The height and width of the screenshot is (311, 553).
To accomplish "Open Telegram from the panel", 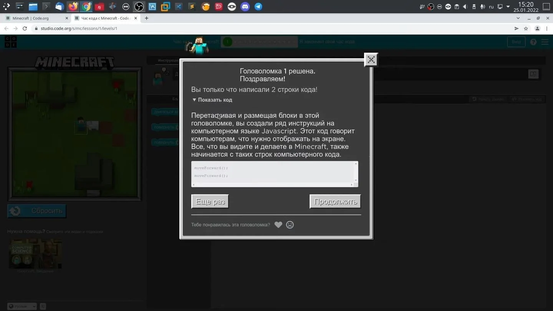I will point(258,7).
